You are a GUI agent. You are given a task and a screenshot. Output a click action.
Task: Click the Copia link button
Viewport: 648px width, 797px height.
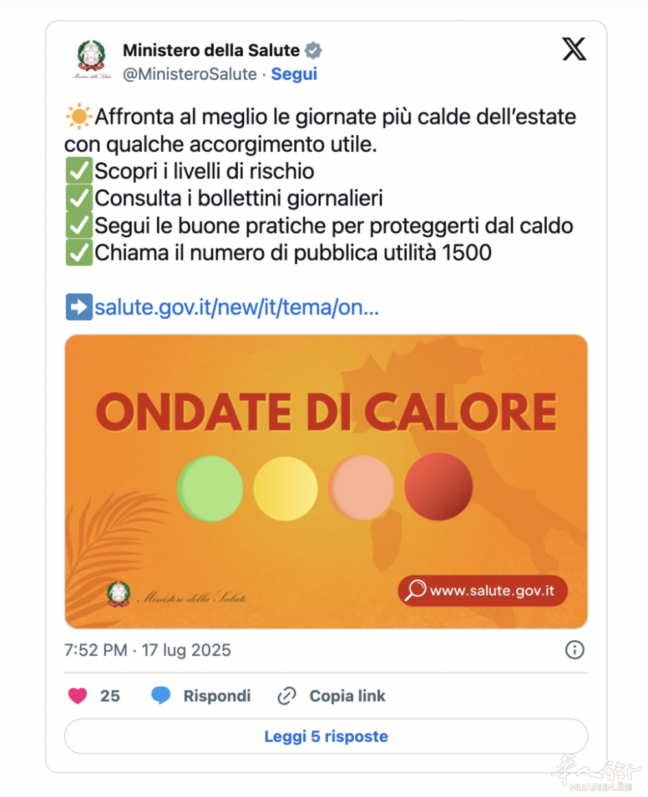347,696
